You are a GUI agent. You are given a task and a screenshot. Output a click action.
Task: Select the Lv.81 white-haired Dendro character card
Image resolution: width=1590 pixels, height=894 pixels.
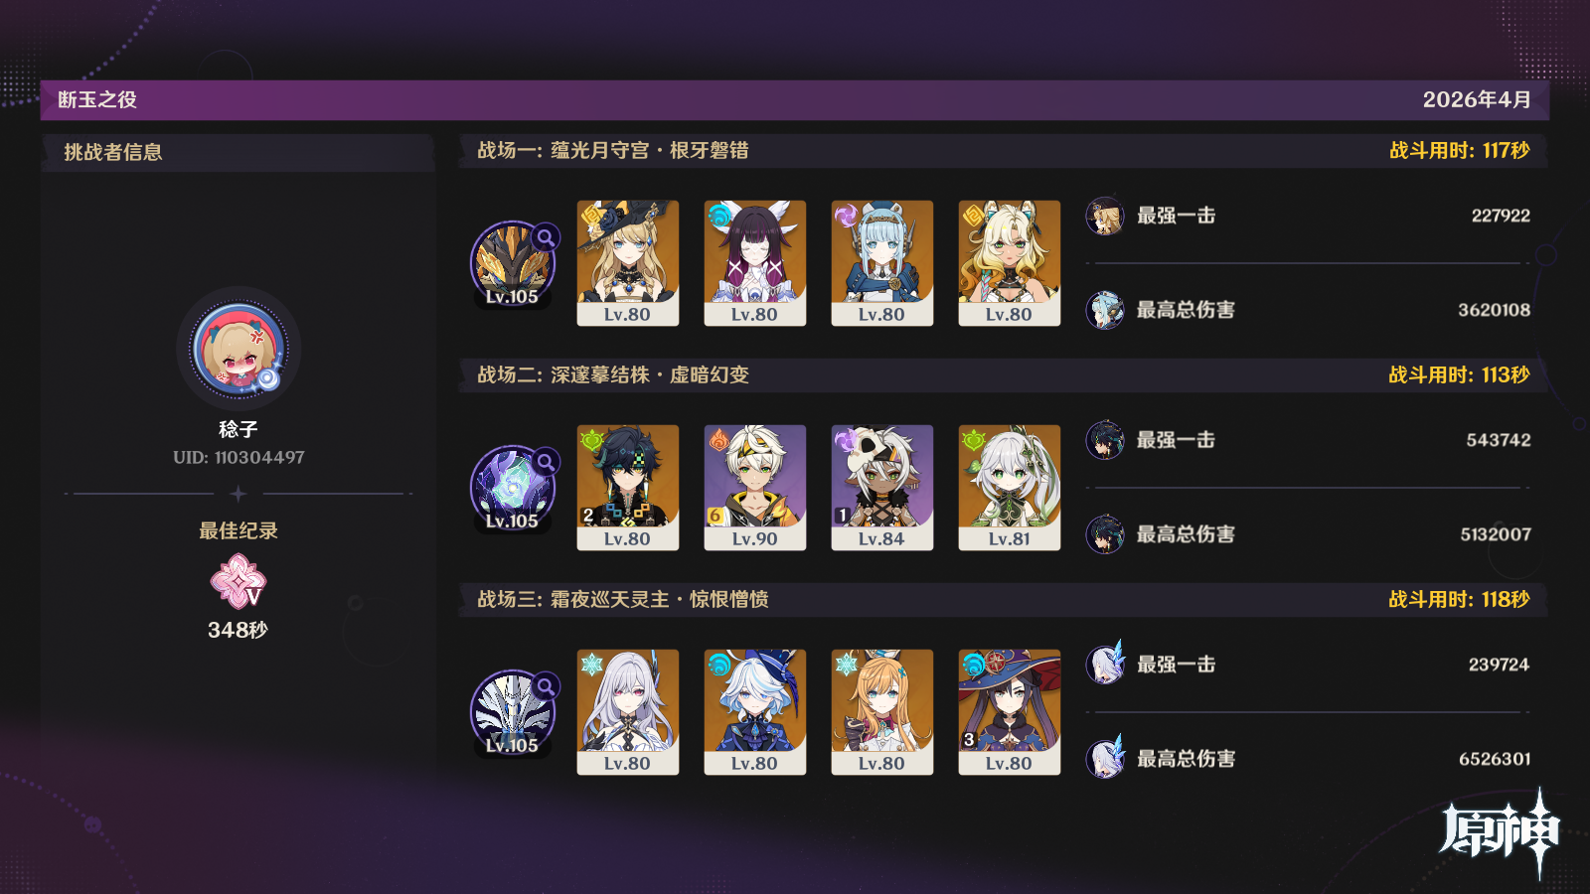[1010, 488]
